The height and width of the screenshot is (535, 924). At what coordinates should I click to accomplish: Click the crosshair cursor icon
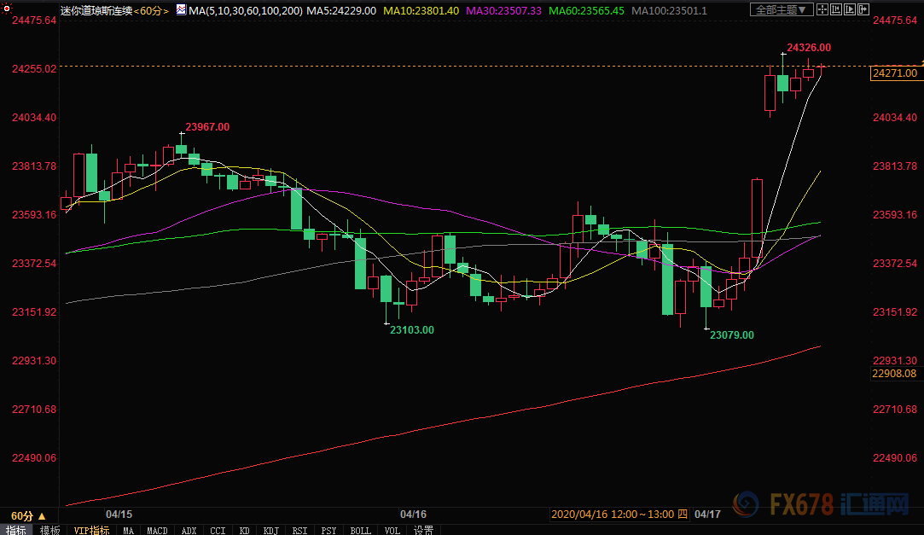822,9
